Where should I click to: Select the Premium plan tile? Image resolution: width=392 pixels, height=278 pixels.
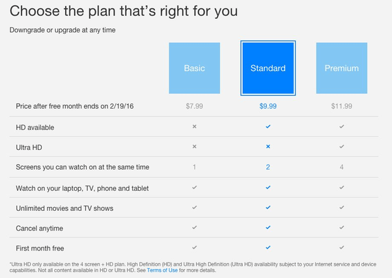(341, 68)
